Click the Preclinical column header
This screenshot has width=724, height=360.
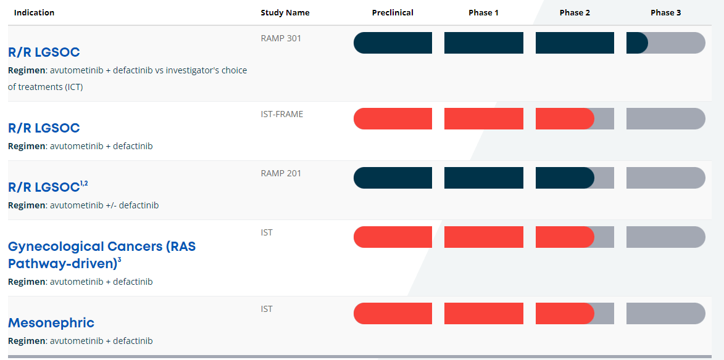tap(393, 13)
